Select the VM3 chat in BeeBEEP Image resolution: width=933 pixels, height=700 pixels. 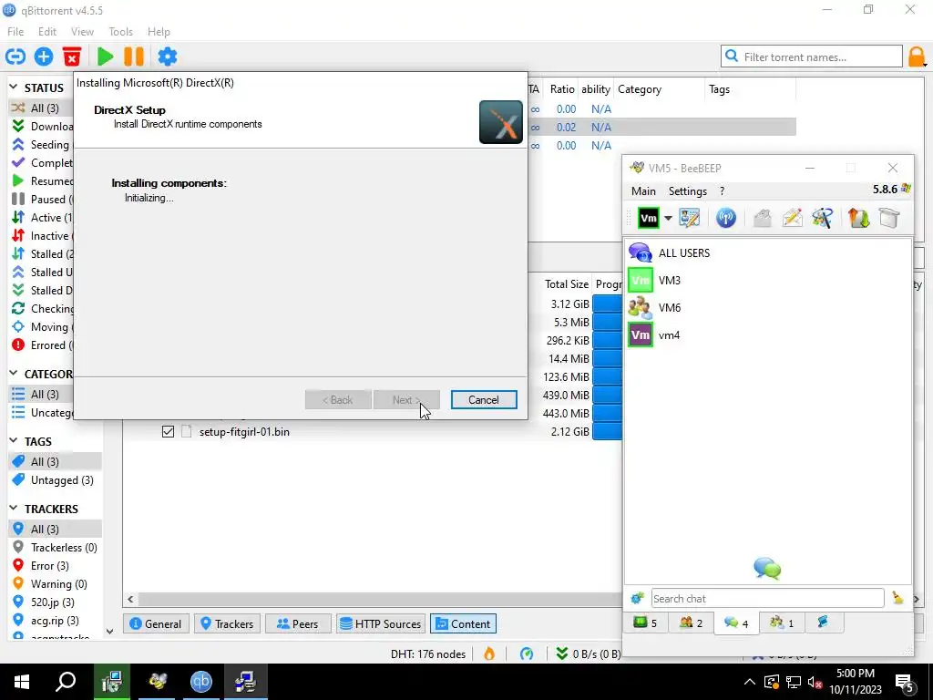click(x=767, y=281)
